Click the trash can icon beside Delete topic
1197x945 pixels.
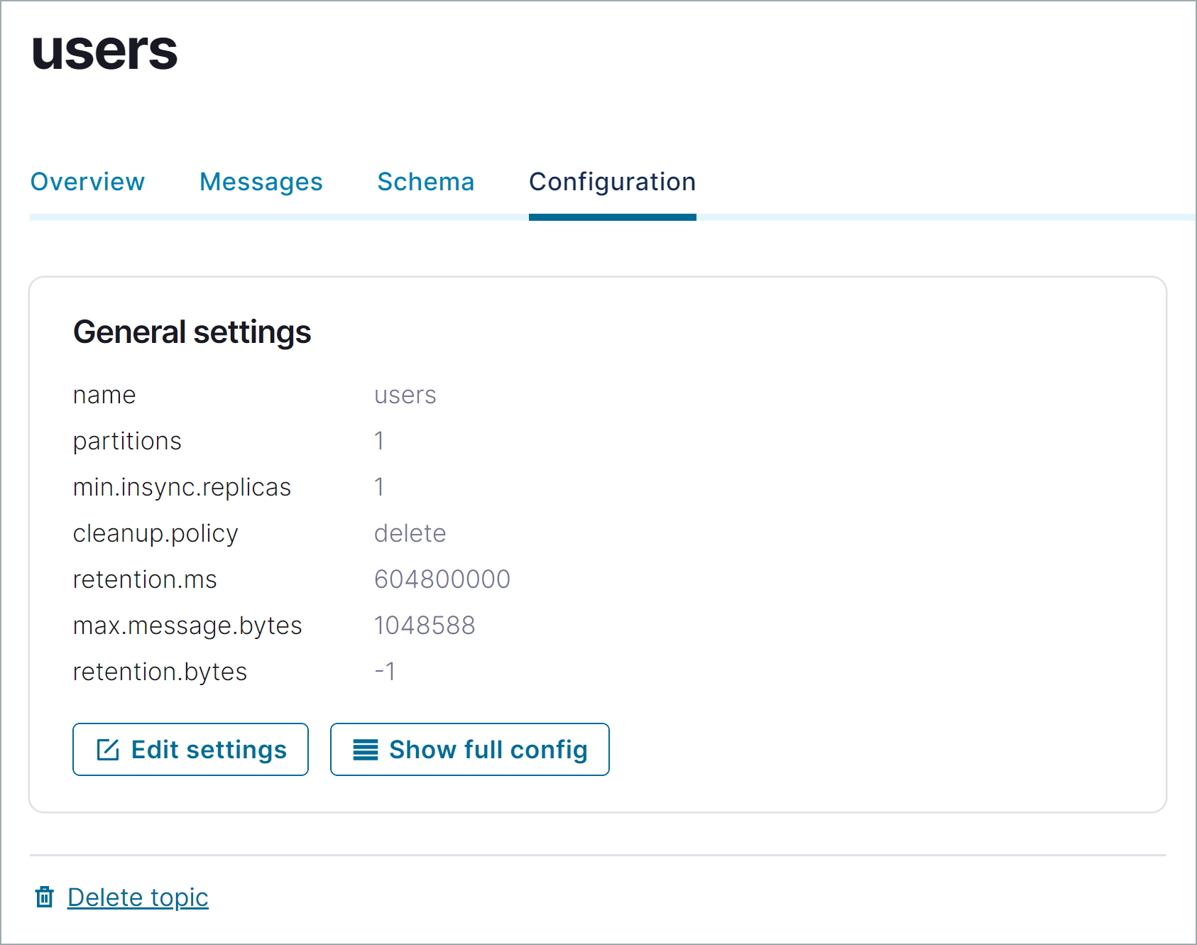(x=45, y=897)
